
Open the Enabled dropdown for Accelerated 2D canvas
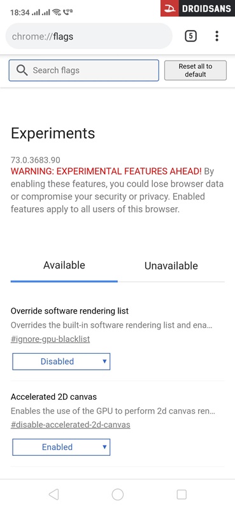pos(61,447)
